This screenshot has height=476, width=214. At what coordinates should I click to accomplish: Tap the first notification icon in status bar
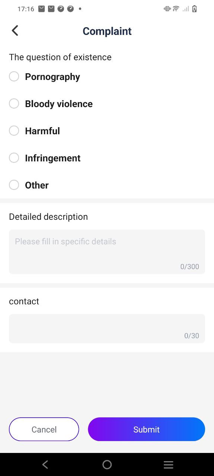pyautogui.click(x=41, y=9)
